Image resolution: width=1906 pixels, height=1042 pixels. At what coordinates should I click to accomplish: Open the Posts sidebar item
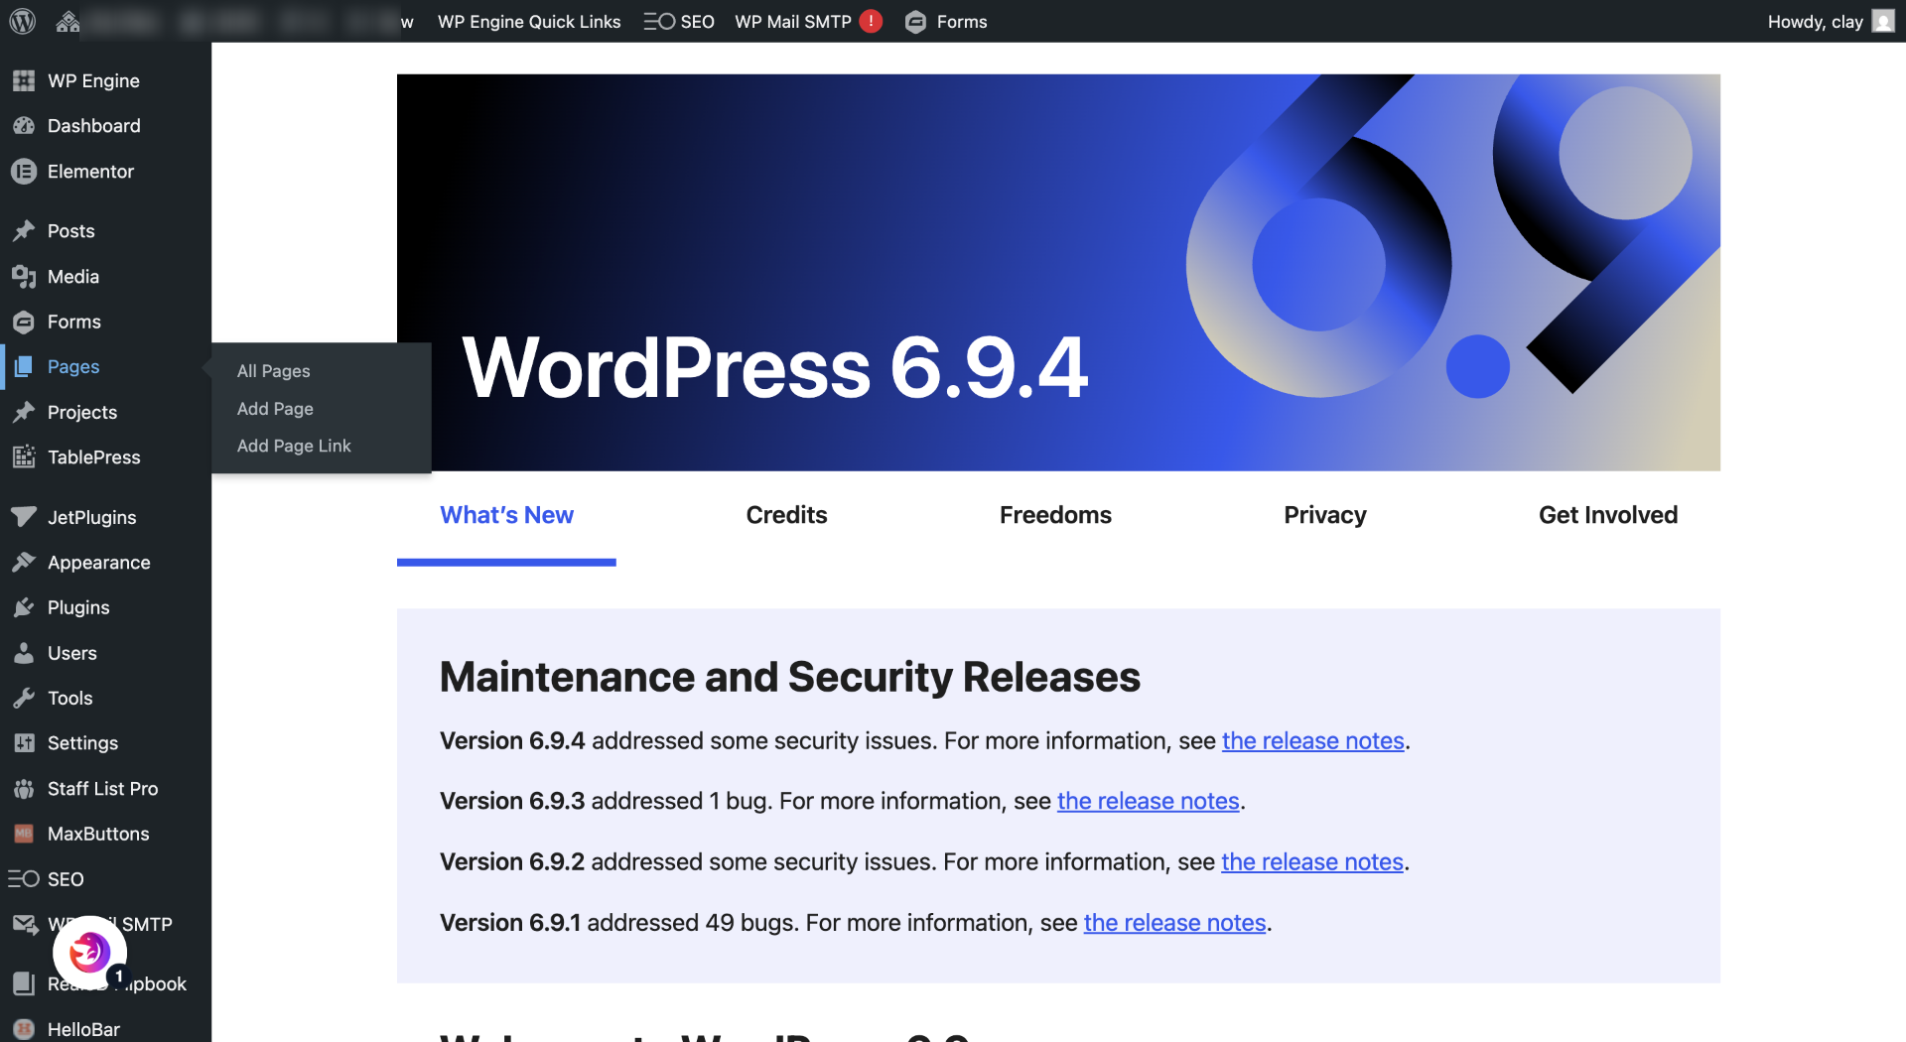coord(105,231)
